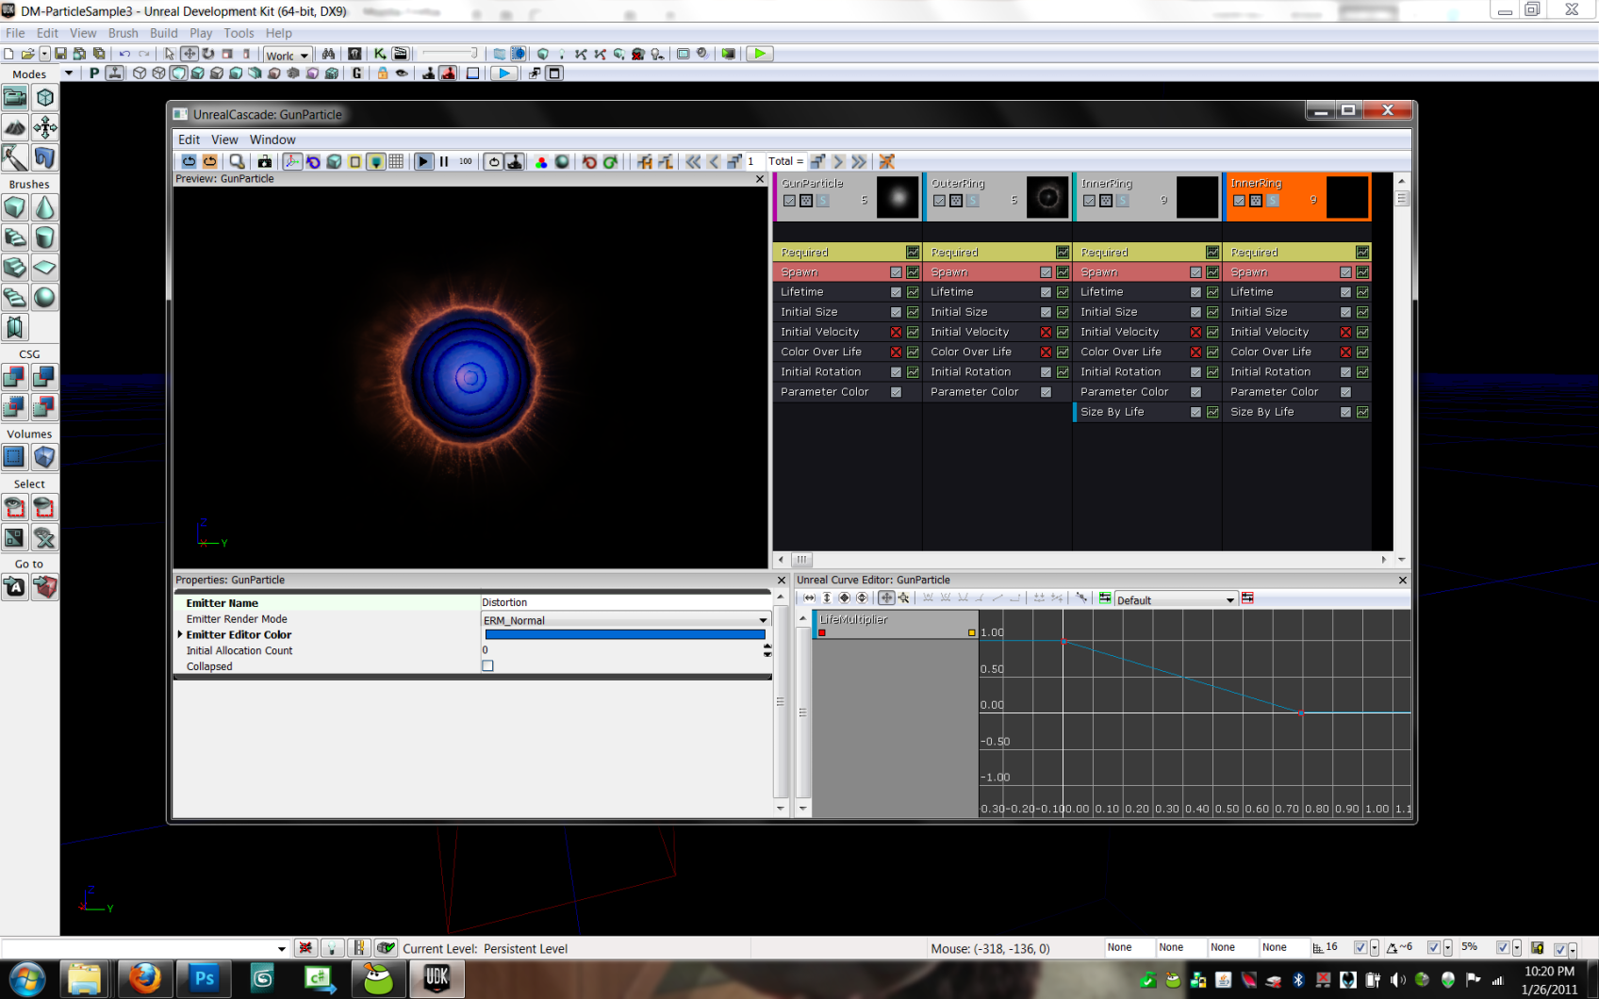Open Photoshop from the Windows taskbar
This screenshot has width=1599, height=999.
pos(203,978)
